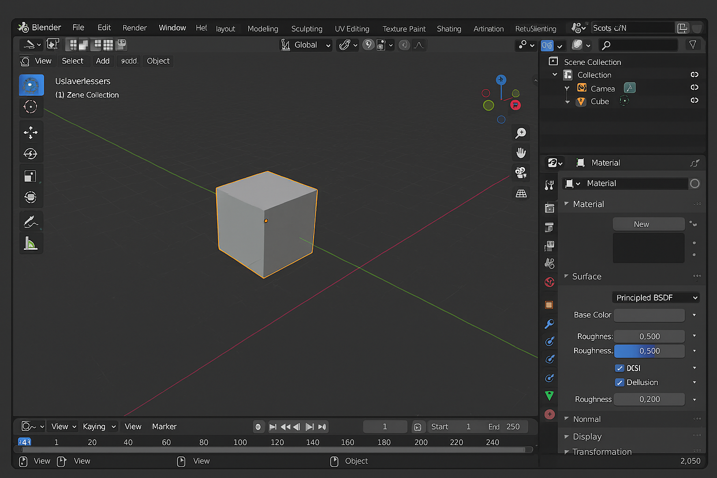This screenshot has height=478, width=717.
Task: Toggle the Cube visibility in the outliner
Action: click(x=694, y=100)
